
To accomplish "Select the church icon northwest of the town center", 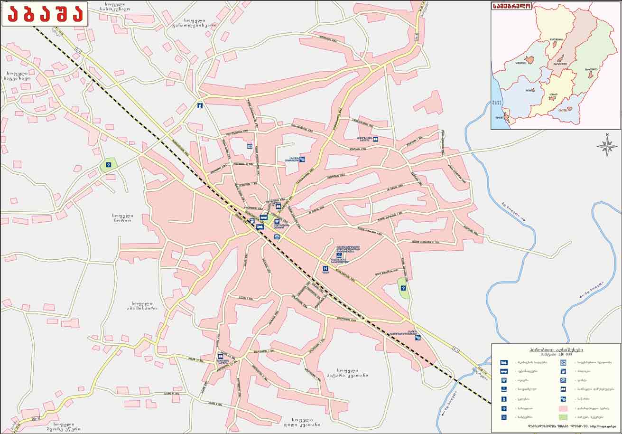I will click(201, 105).
